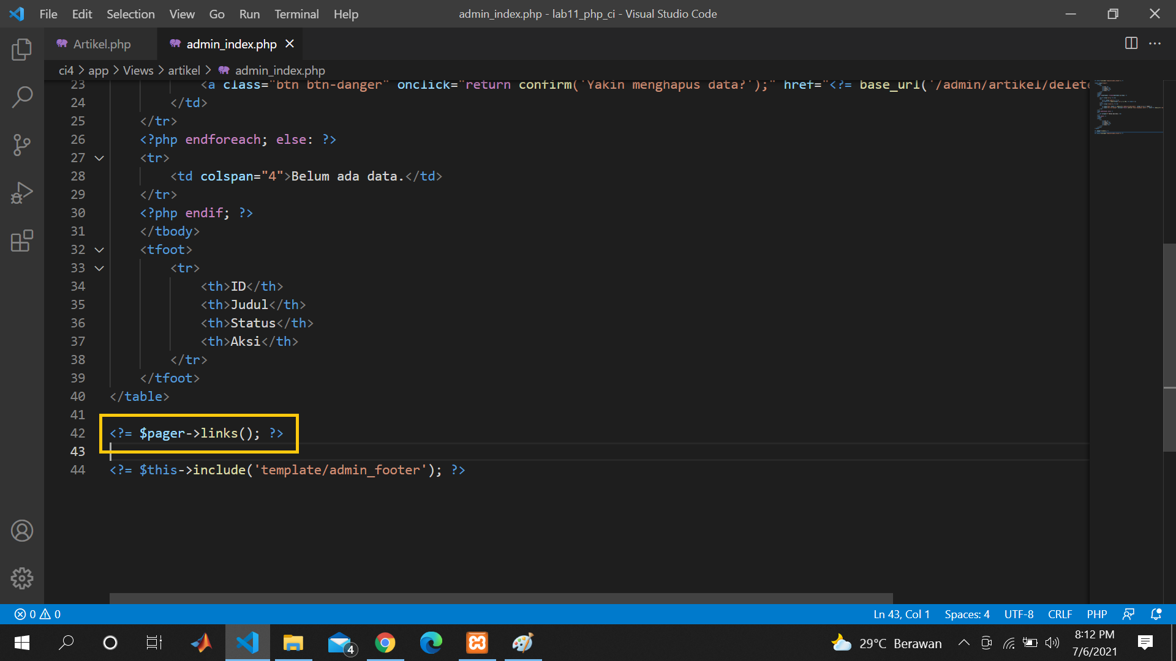Screen dimensions: 1176x661
Task: Open the artikel breadcrumb dropdown
Action: [184, 70]
